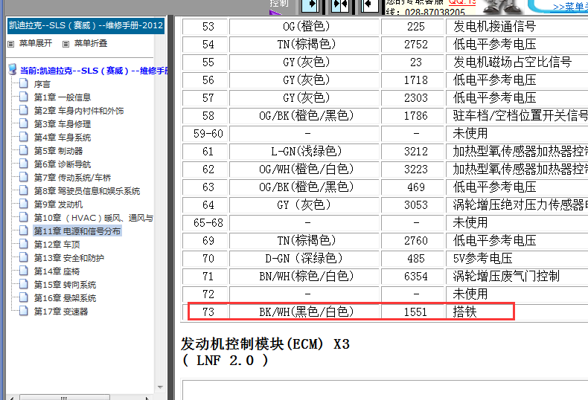588x400 pixels.
Task: Click the page icon beside 第17章 变速器
Action: tap(24, 311)
